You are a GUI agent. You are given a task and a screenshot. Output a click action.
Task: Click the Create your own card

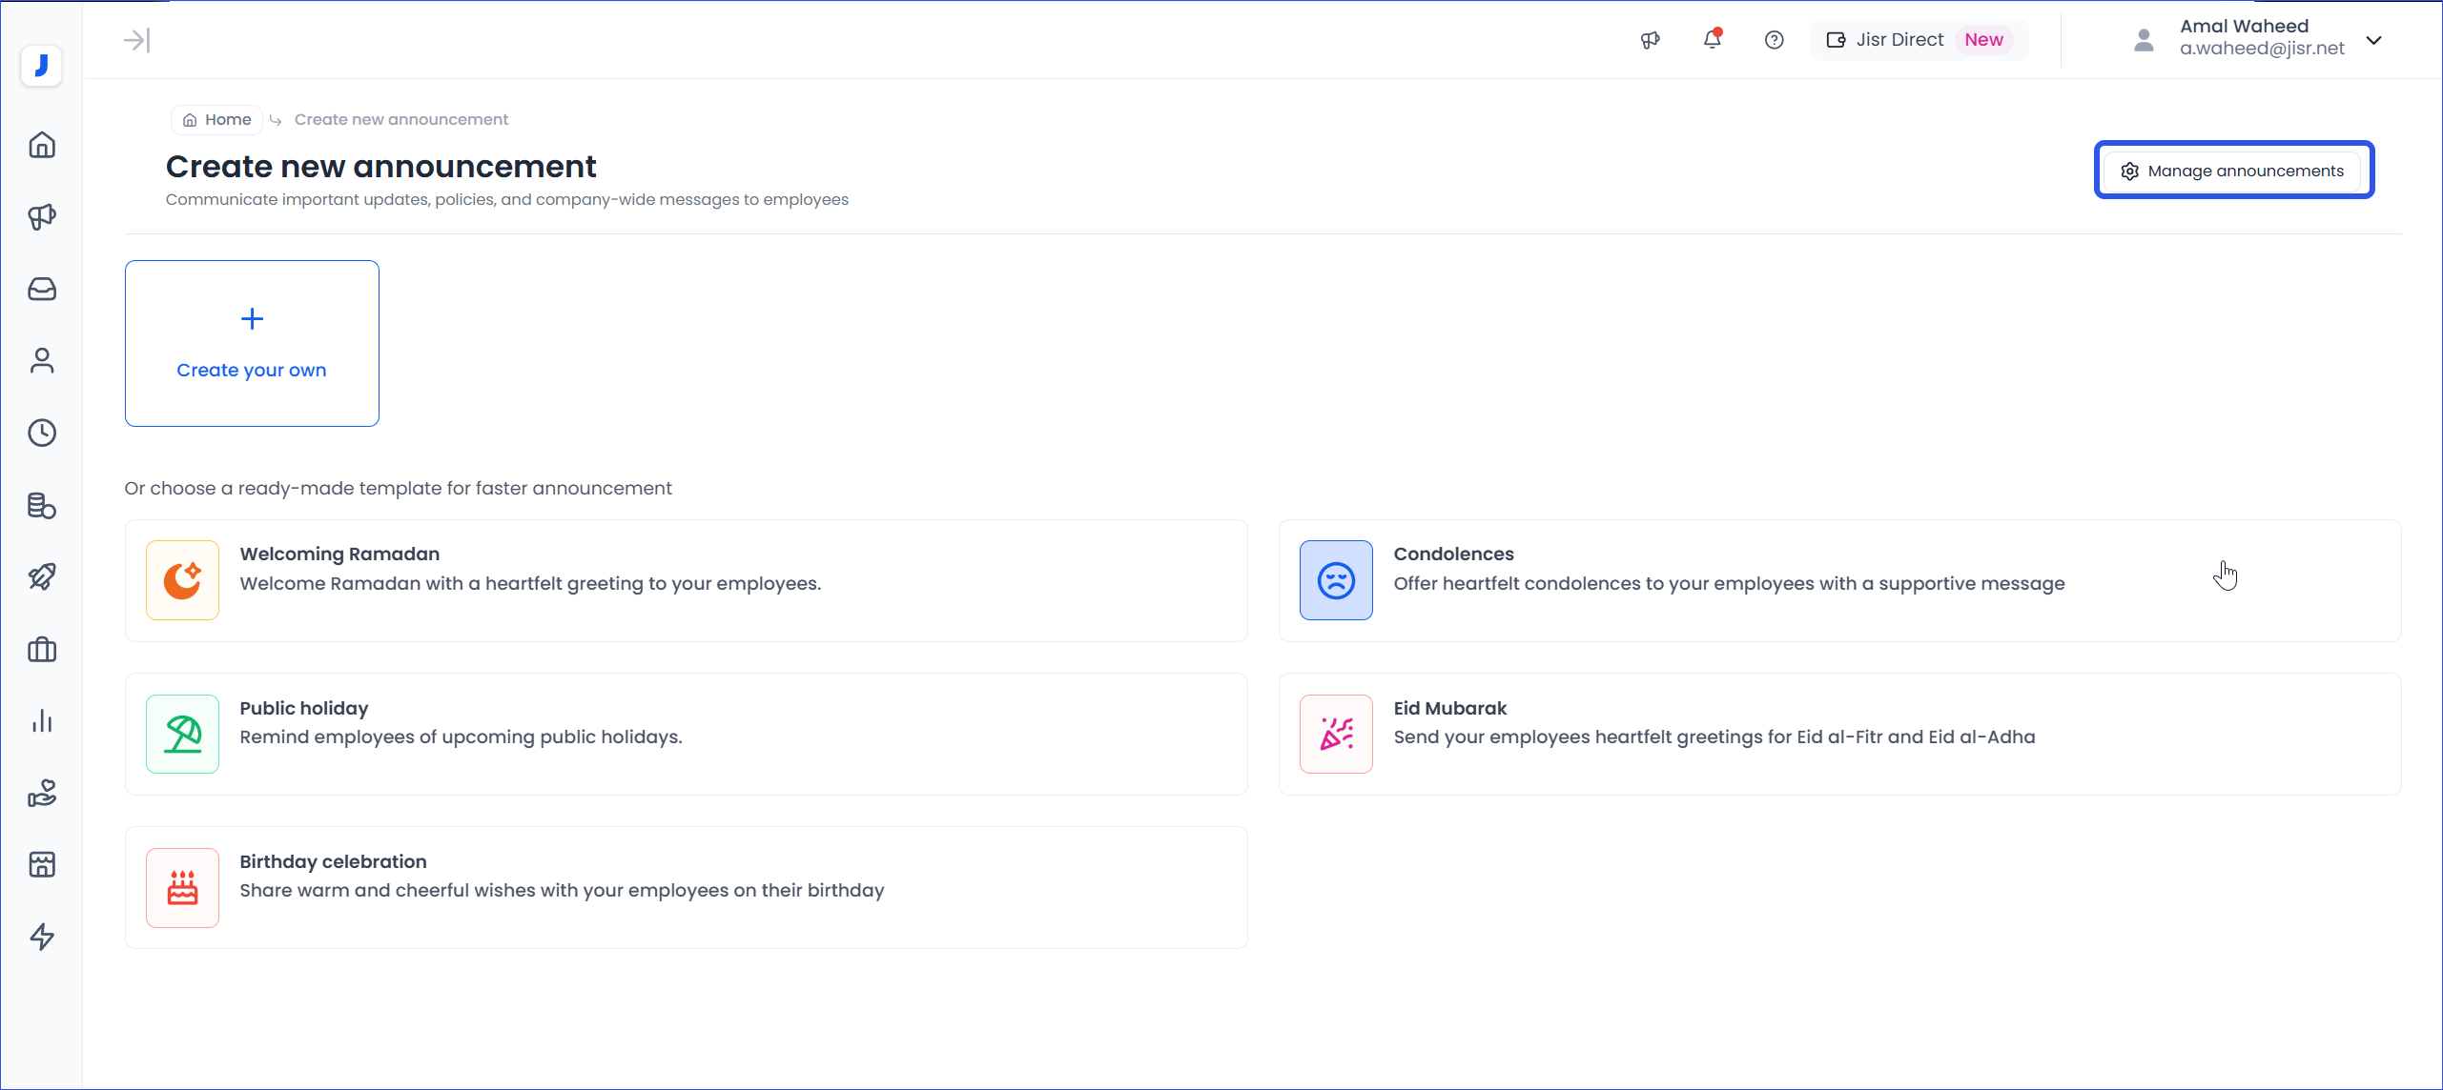pos(252,343)
